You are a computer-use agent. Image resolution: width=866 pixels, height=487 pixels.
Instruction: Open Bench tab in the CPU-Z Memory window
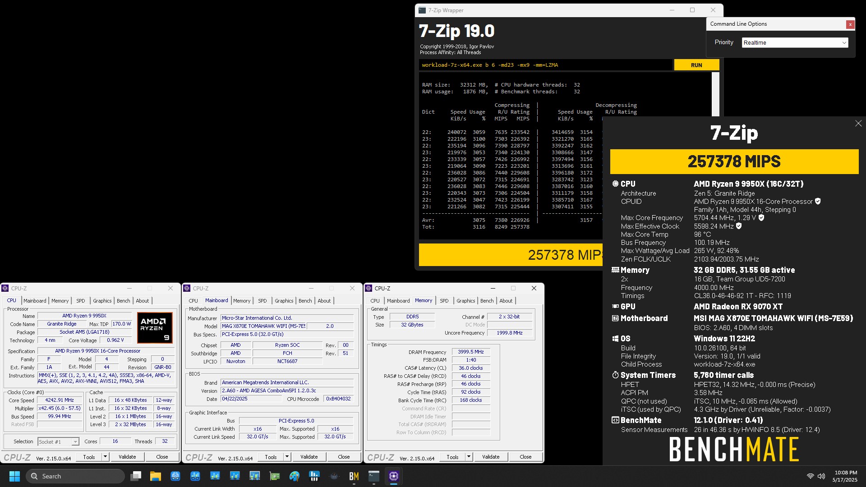[487, 301]
